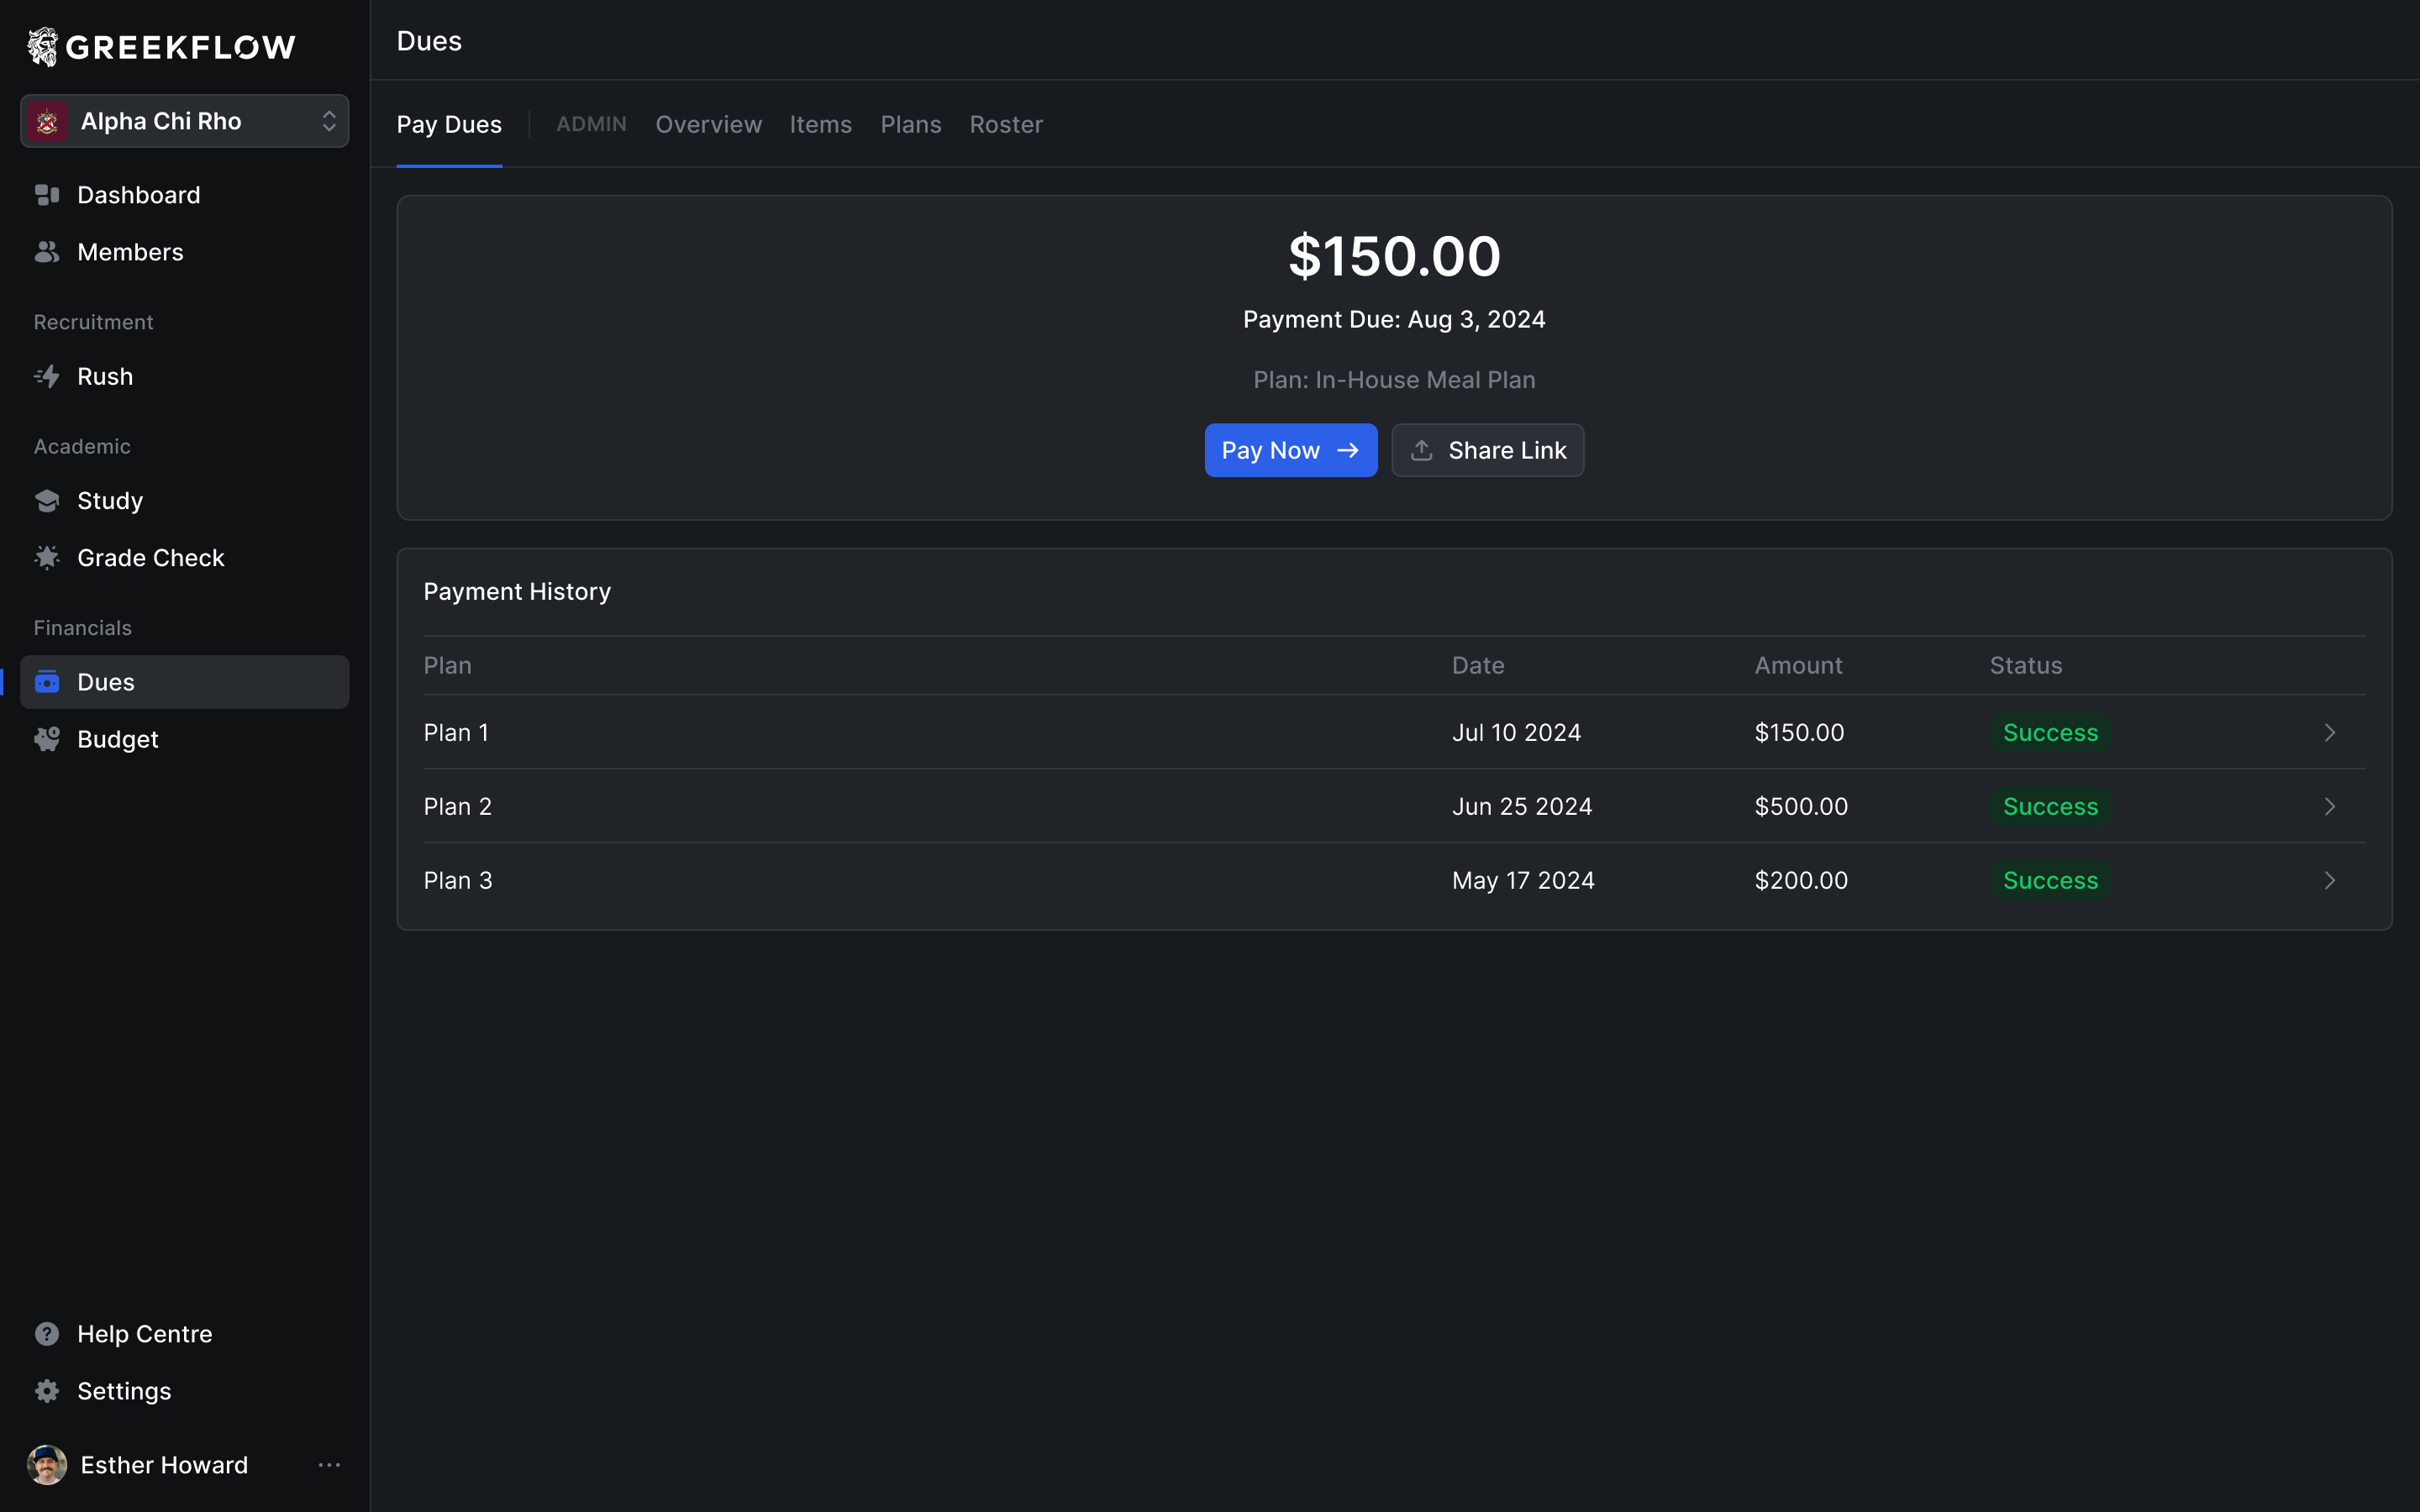Click the Success badge for Plan 3

[x=2050, y=880]
